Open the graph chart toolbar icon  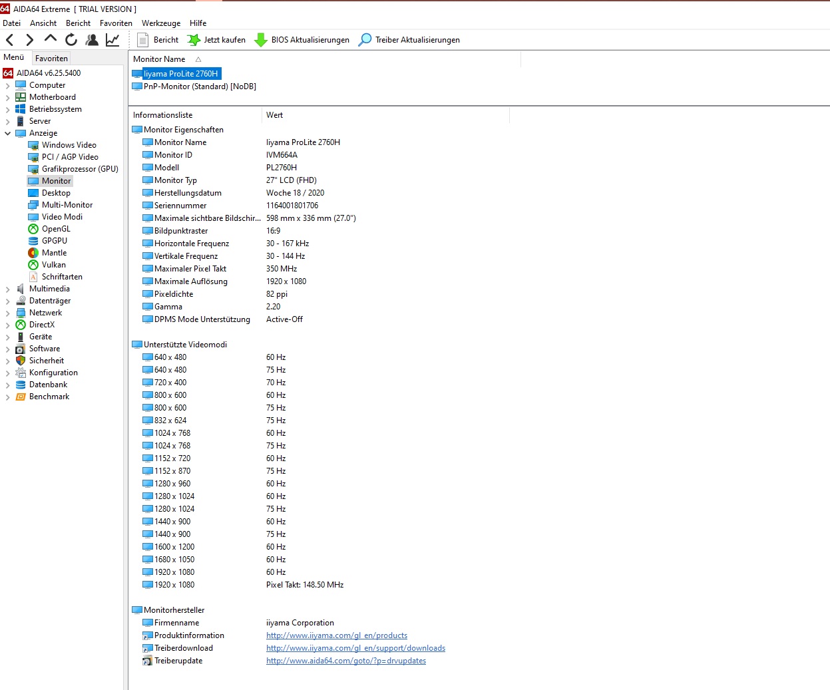point(112,40)
